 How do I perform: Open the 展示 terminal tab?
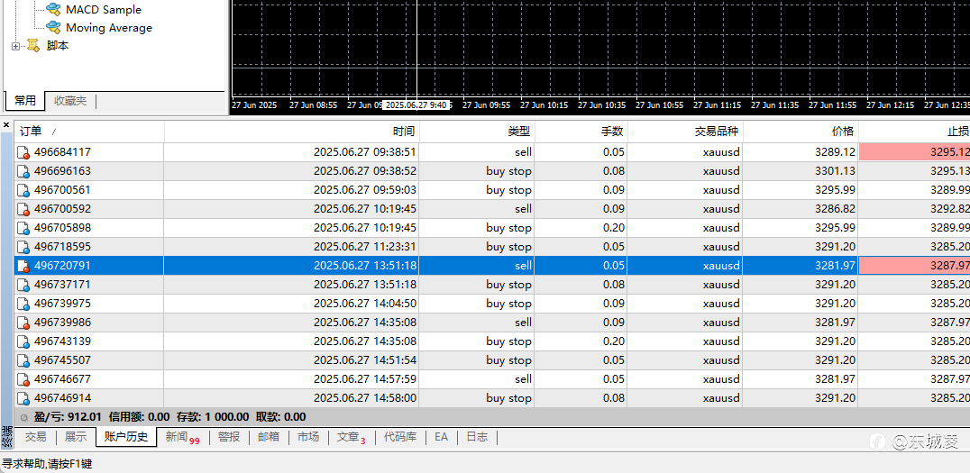76,437
